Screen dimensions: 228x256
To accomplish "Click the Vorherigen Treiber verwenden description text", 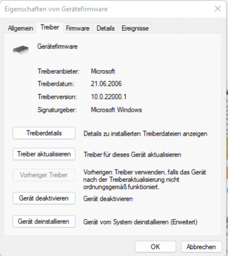I will [145, 180].
